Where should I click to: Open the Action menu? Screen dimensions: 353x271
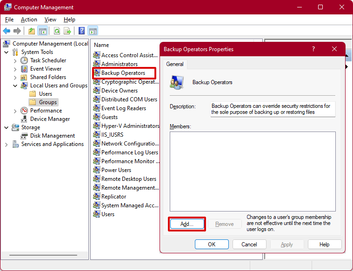[x=29, y=20]
